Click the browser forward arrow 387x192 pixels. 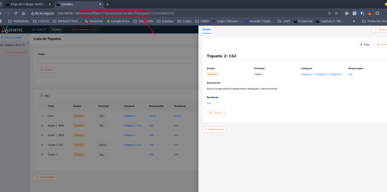click(8, 13)
